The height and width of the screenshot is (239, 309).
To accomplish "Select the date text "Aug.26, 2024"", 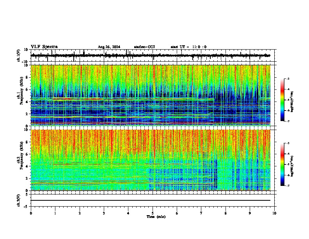I will 109,47.
